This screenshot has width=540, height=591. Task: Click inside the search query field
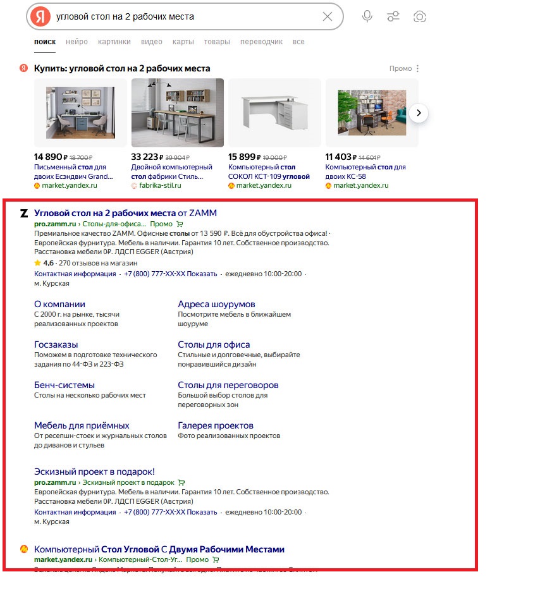(185, 16)
